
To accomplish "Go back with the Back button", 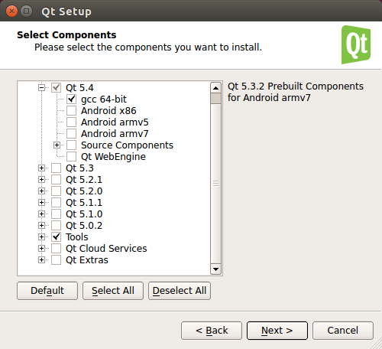I will (x=212, y=331).
